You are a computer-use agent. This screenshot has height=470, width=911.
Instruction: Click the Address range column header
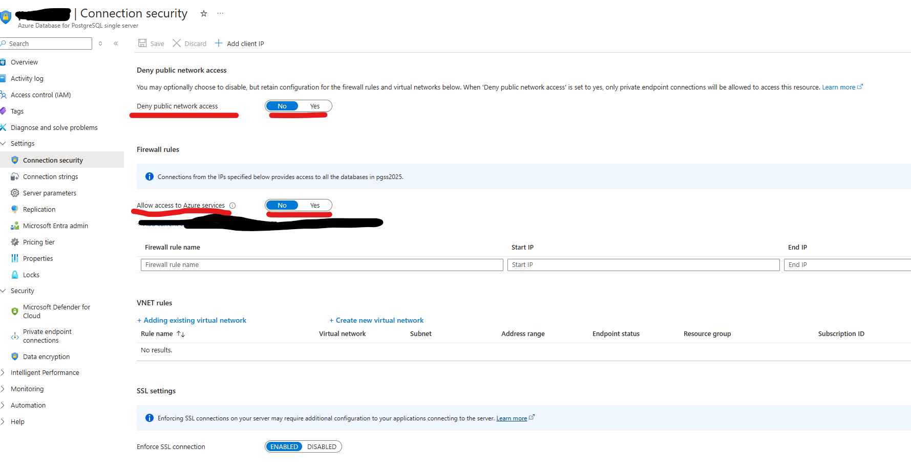click(523, 334)
